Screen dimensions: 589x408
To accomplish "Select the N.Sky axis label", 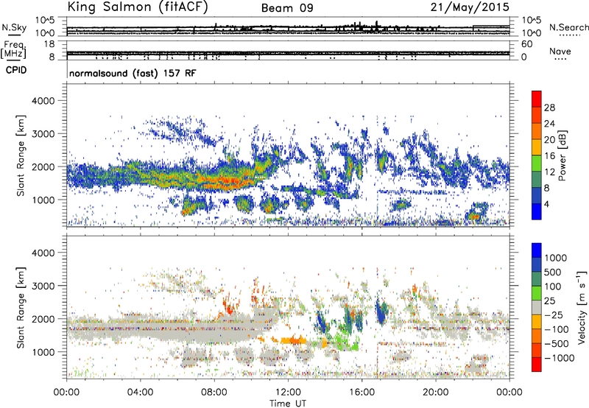I will pyautogui.click(x=14, y=27).
